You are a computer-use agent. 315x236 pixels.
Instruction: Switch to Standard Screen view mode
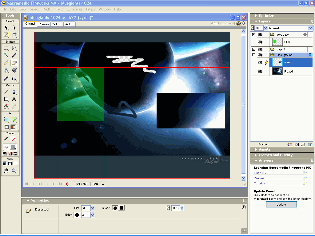4,164
